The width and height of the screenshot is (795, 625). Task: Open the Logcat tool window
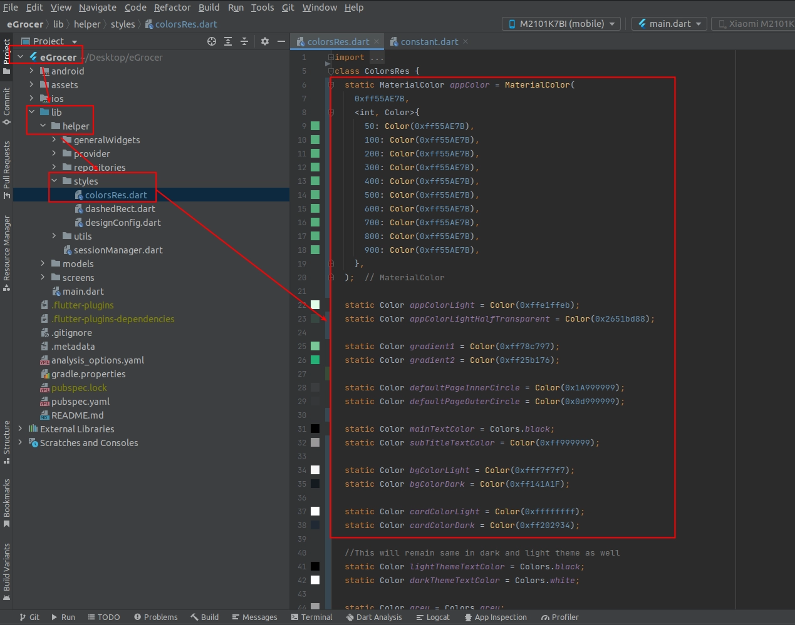click(433, 617)
